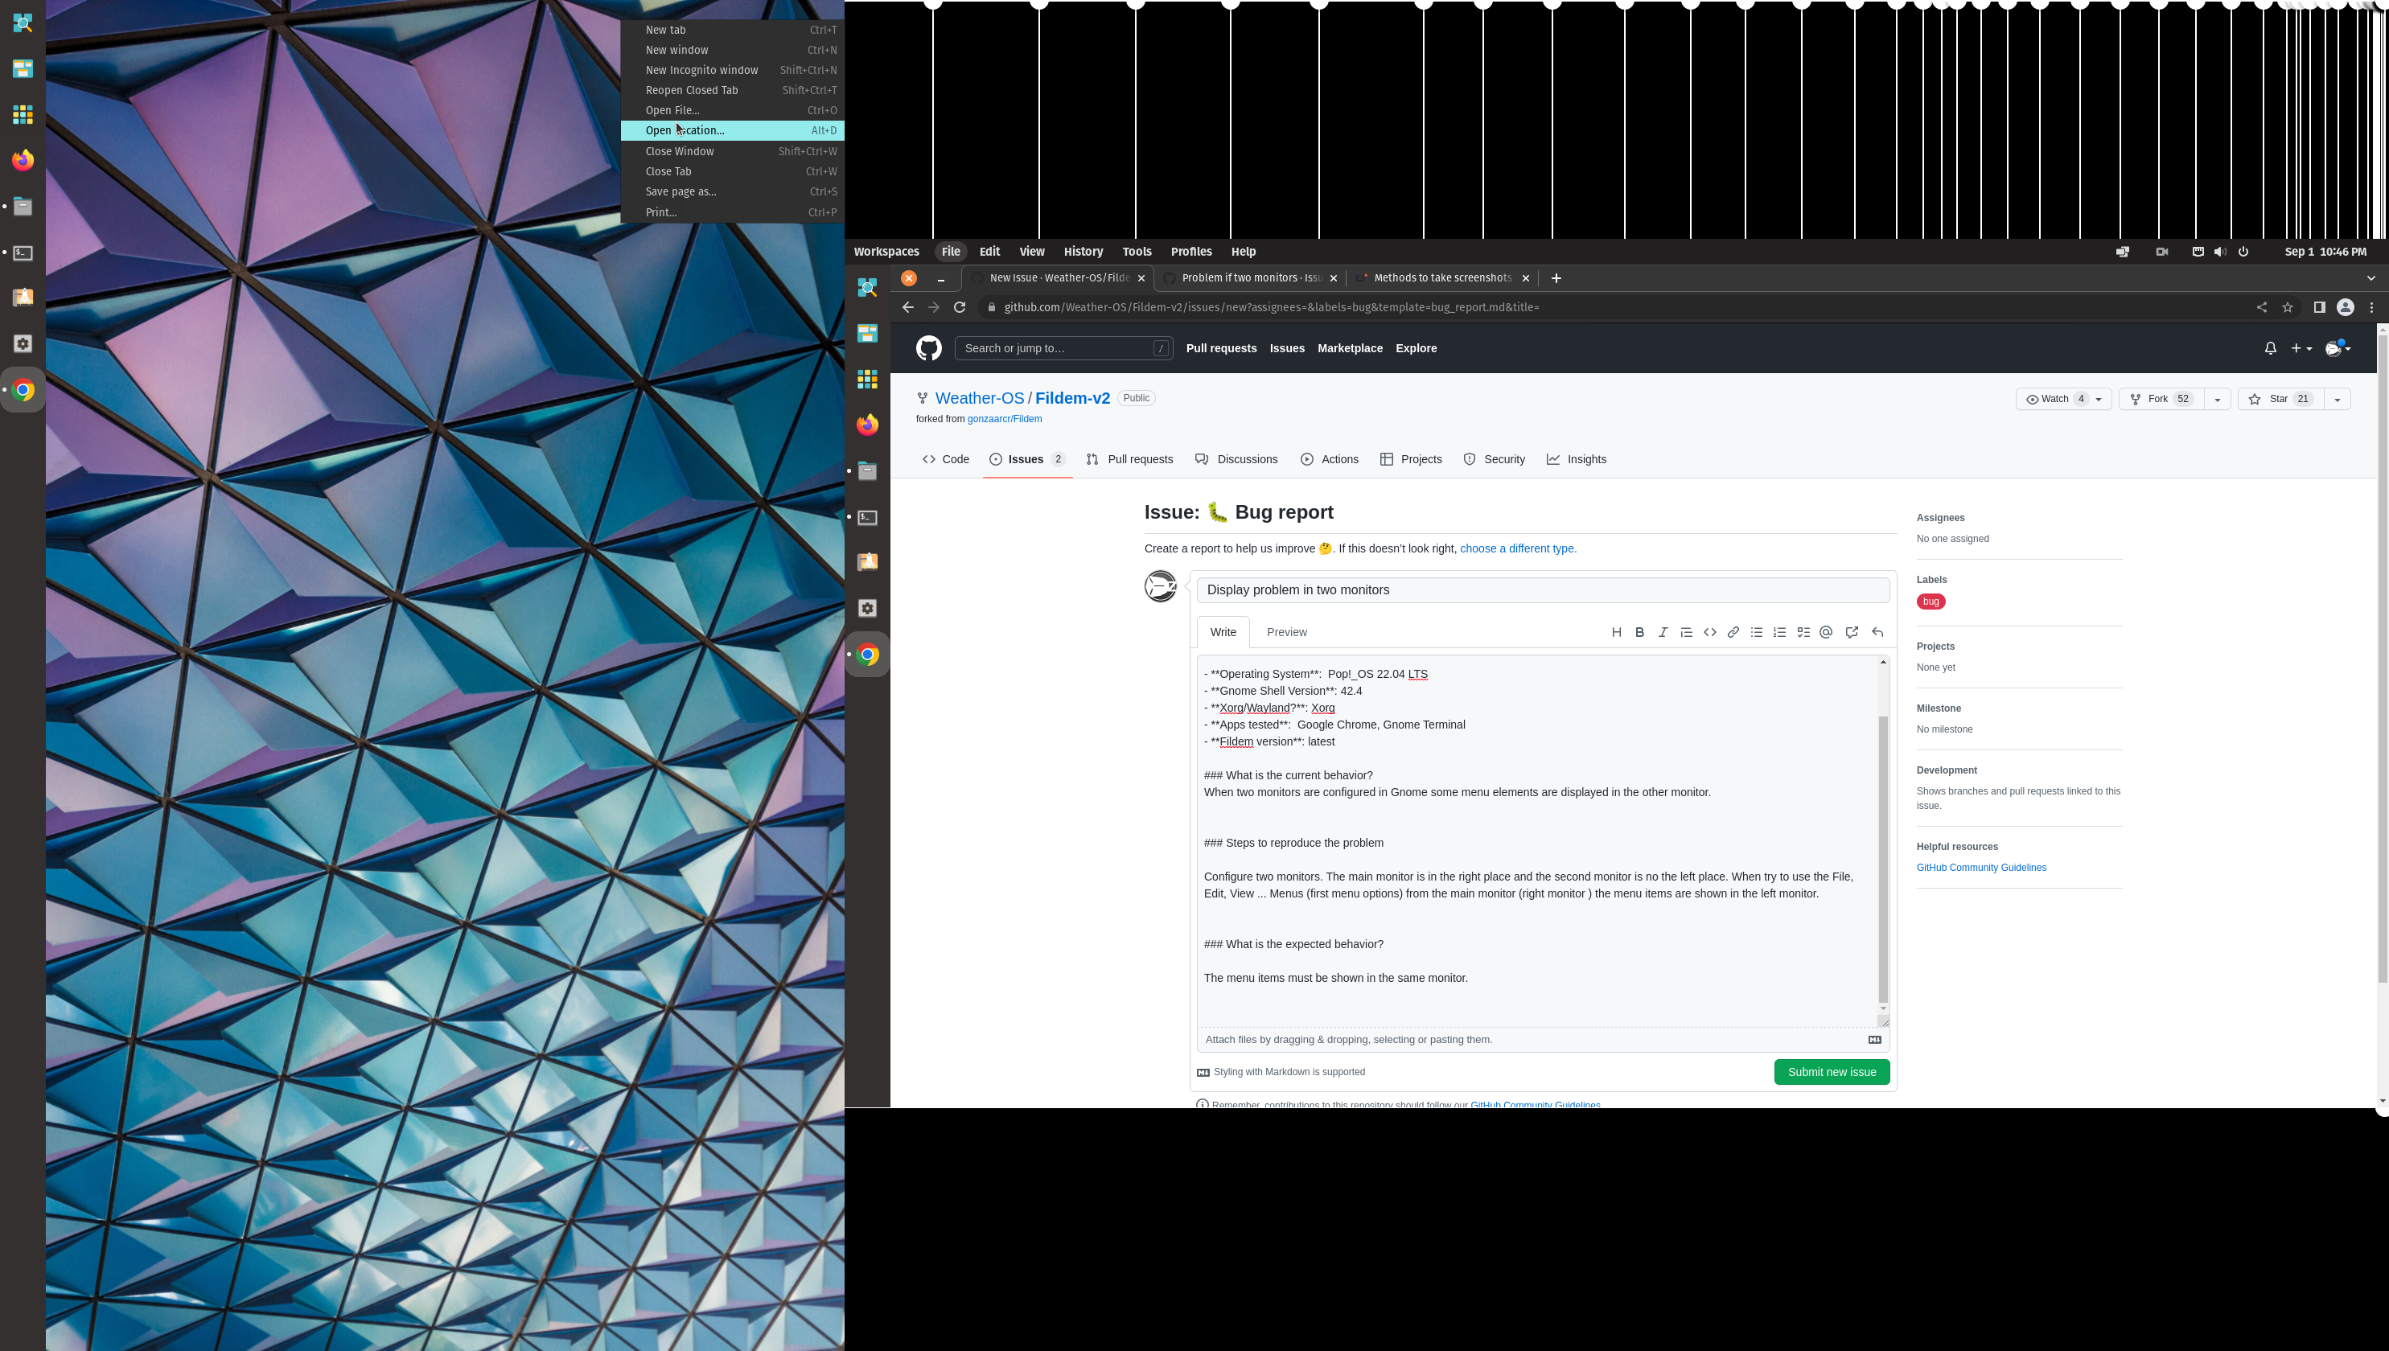The width and height of the screenshot is (2389, 1351).
Task: Open the Chrome profile avatar
Action: pos(2345,307)
